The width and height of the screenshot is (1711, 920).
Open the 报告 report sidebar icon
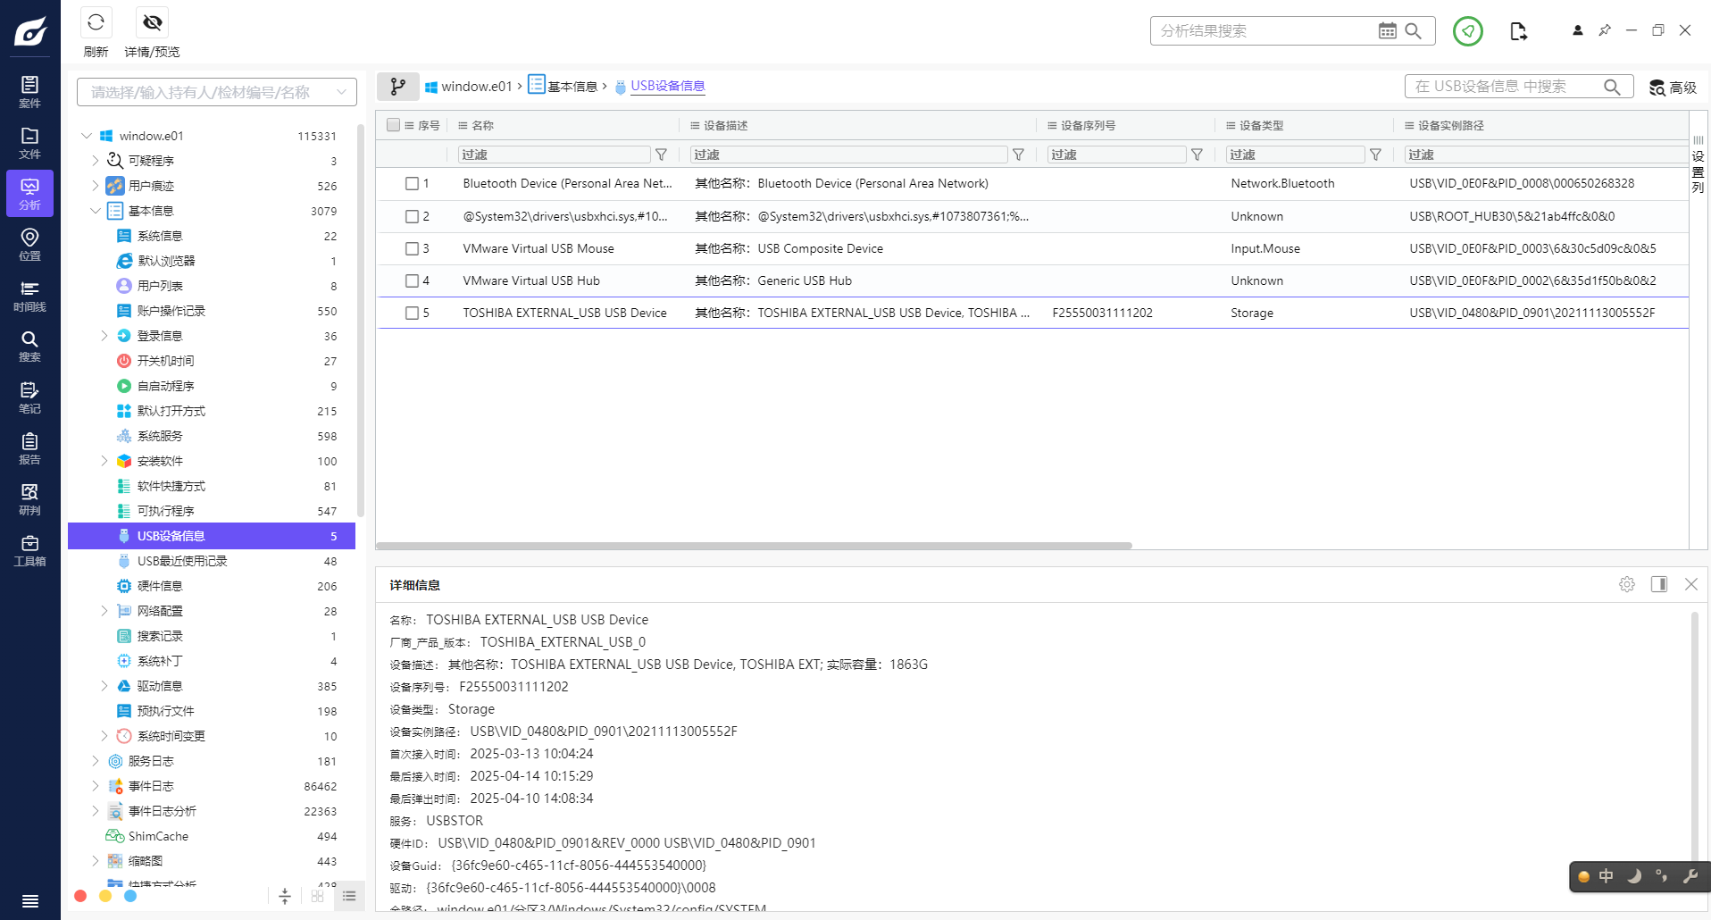coord(29,448)
